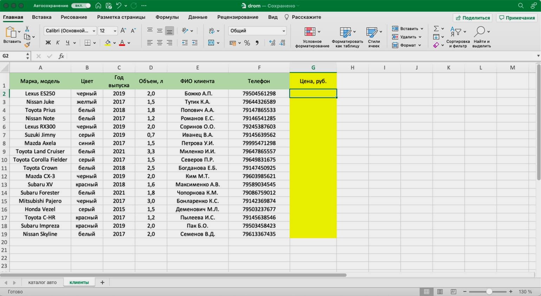Viewport: 541px width, 296px height.
Task: Click the zoom slider handle
Action: tap(489, 291)
